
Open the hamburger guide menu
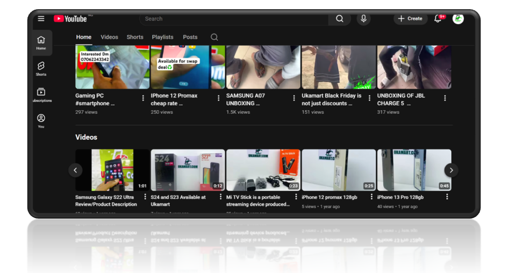(x=41, y=19)
